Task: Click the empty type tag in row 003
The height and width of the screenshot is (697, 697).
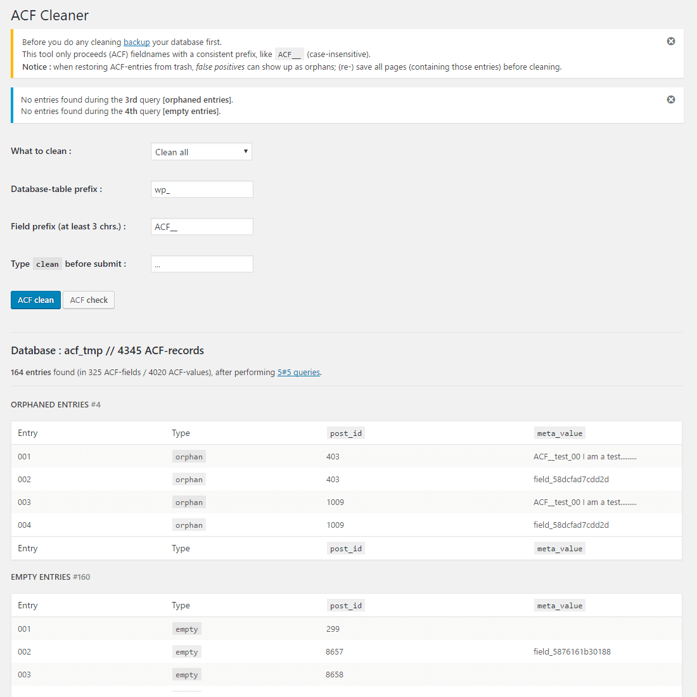Action: 187,675
